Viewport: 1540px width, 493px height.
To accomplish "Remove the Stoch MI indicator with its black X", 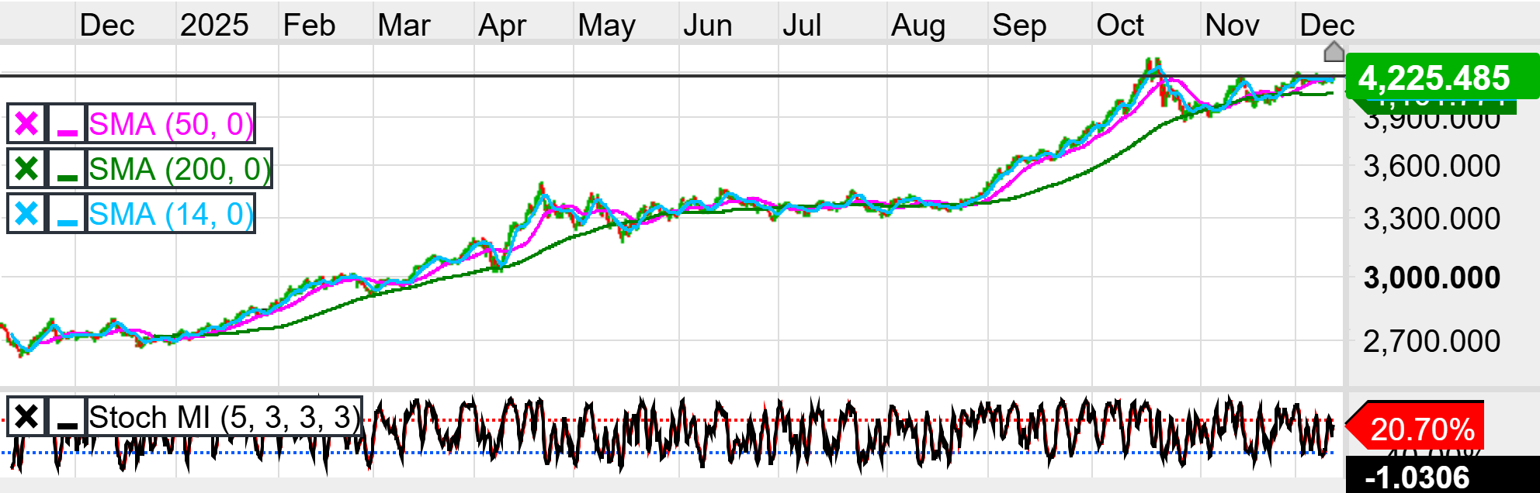I will pyautogui.click(x=26, y=417).
